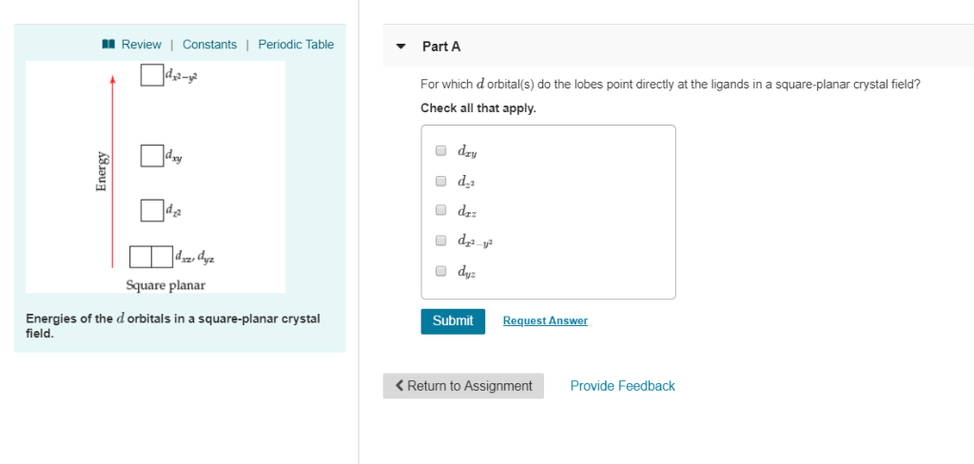Click the dx²−y² orbital box in diagram
This screenshot has height=464, width=974.
click(x=151, y=73)
